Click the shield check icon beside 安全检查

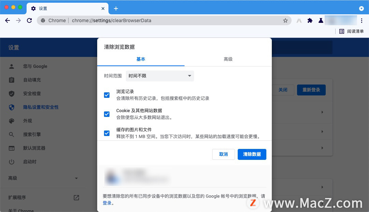[x=12, y=94]
